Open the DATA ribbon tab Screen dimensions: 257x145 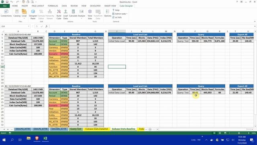(64, 6)
